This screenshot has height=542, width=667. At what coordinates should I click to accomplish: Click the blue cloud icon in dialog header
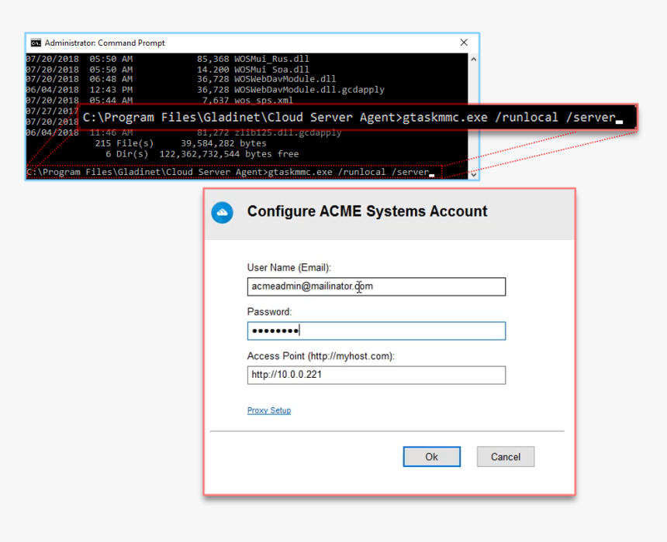pos(222,212)
